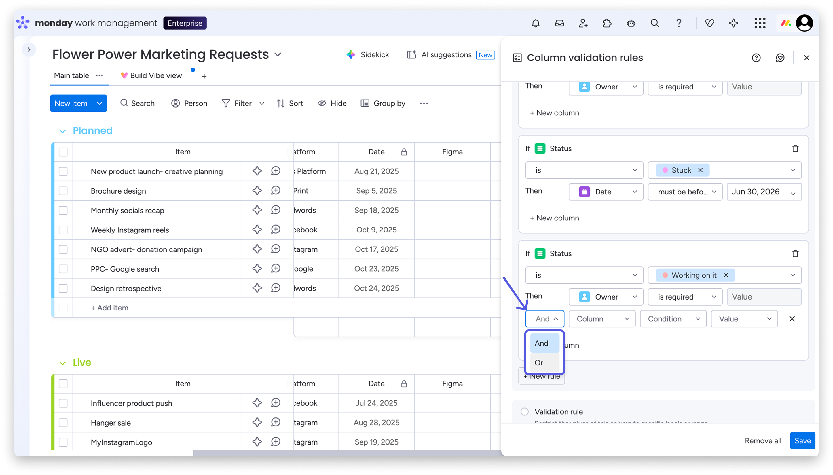Viewport: 833px width, 475px height.
Task: Open the Condition dropdown
Action: tap(673, 319)
